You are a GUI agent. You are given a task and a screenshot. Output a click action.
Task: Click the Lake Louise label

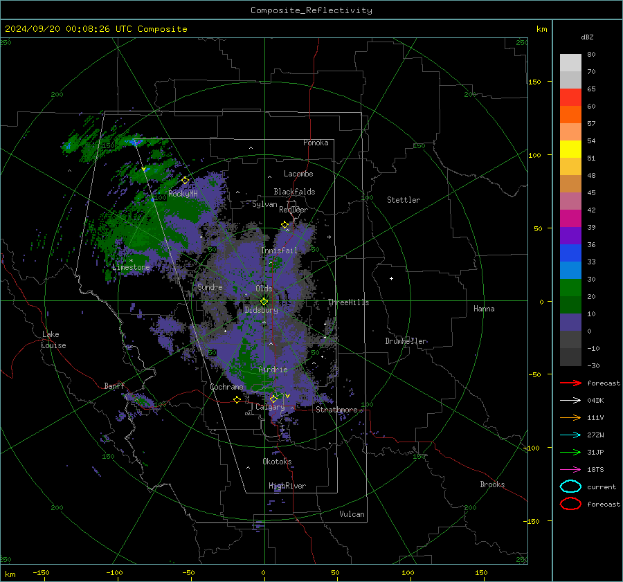[53, 340]
